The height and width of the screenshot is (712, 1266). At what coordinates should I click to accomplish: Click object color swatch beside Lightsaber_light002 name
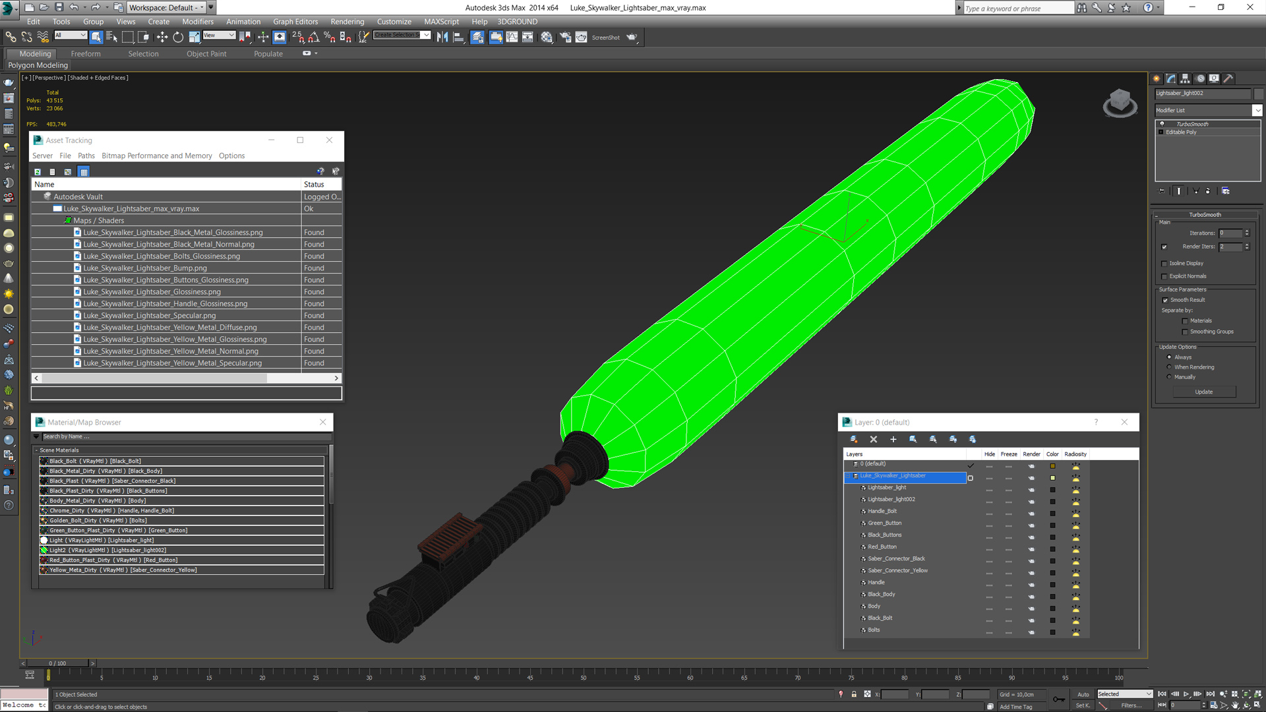1258,94
